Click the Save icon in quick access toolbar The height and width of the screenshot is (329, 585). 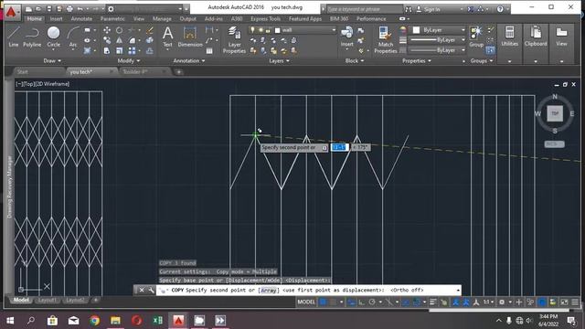[48, 8]
